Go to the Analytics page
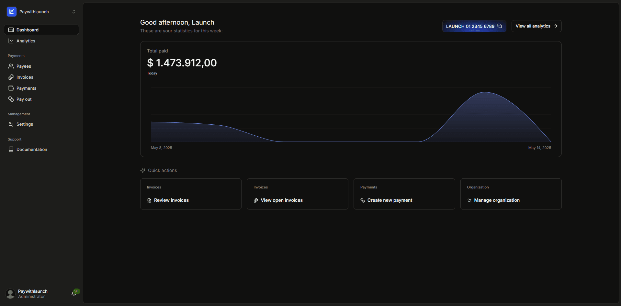621x306 pixels. (26, 41)
